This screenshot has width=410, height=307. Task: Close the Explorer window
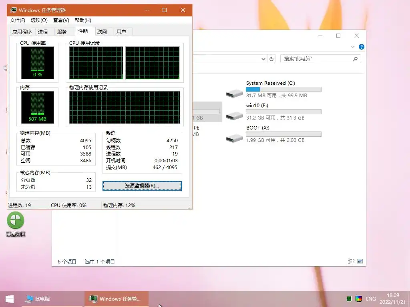(x=357, y=36)
